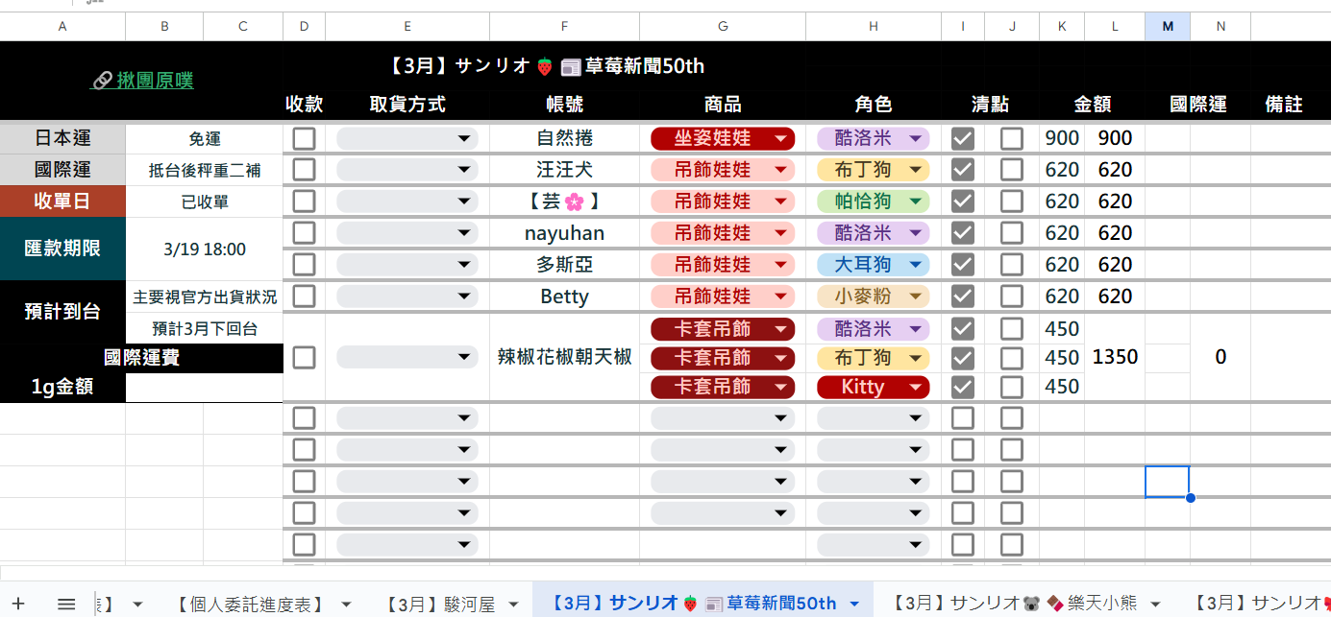This screenshot has width=1331, height=617.
Task: Open dropdown arrow of active 草莓新聞50th tab
Action: (x=854, y=605)
